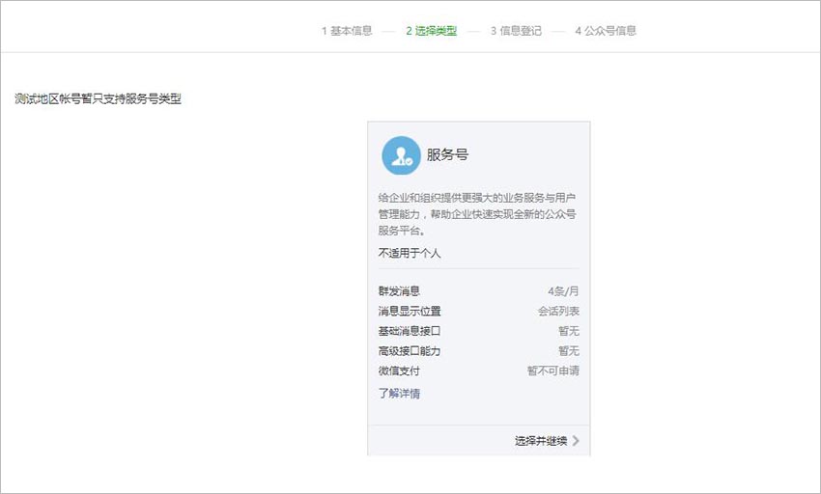Click the 消息显示位置 row label
Screen dimensions: 821x494
410,311
